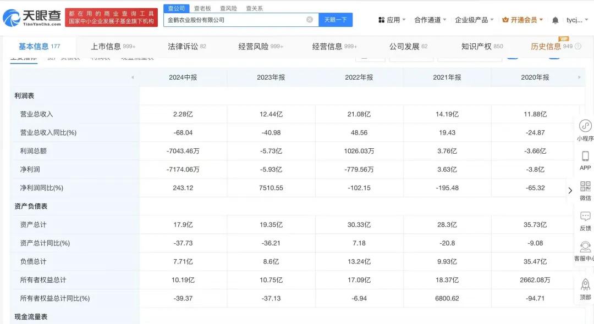Select the 查公司 search tab
The height and width of the screenshot is (324, 594).
(x=176, y=8)
